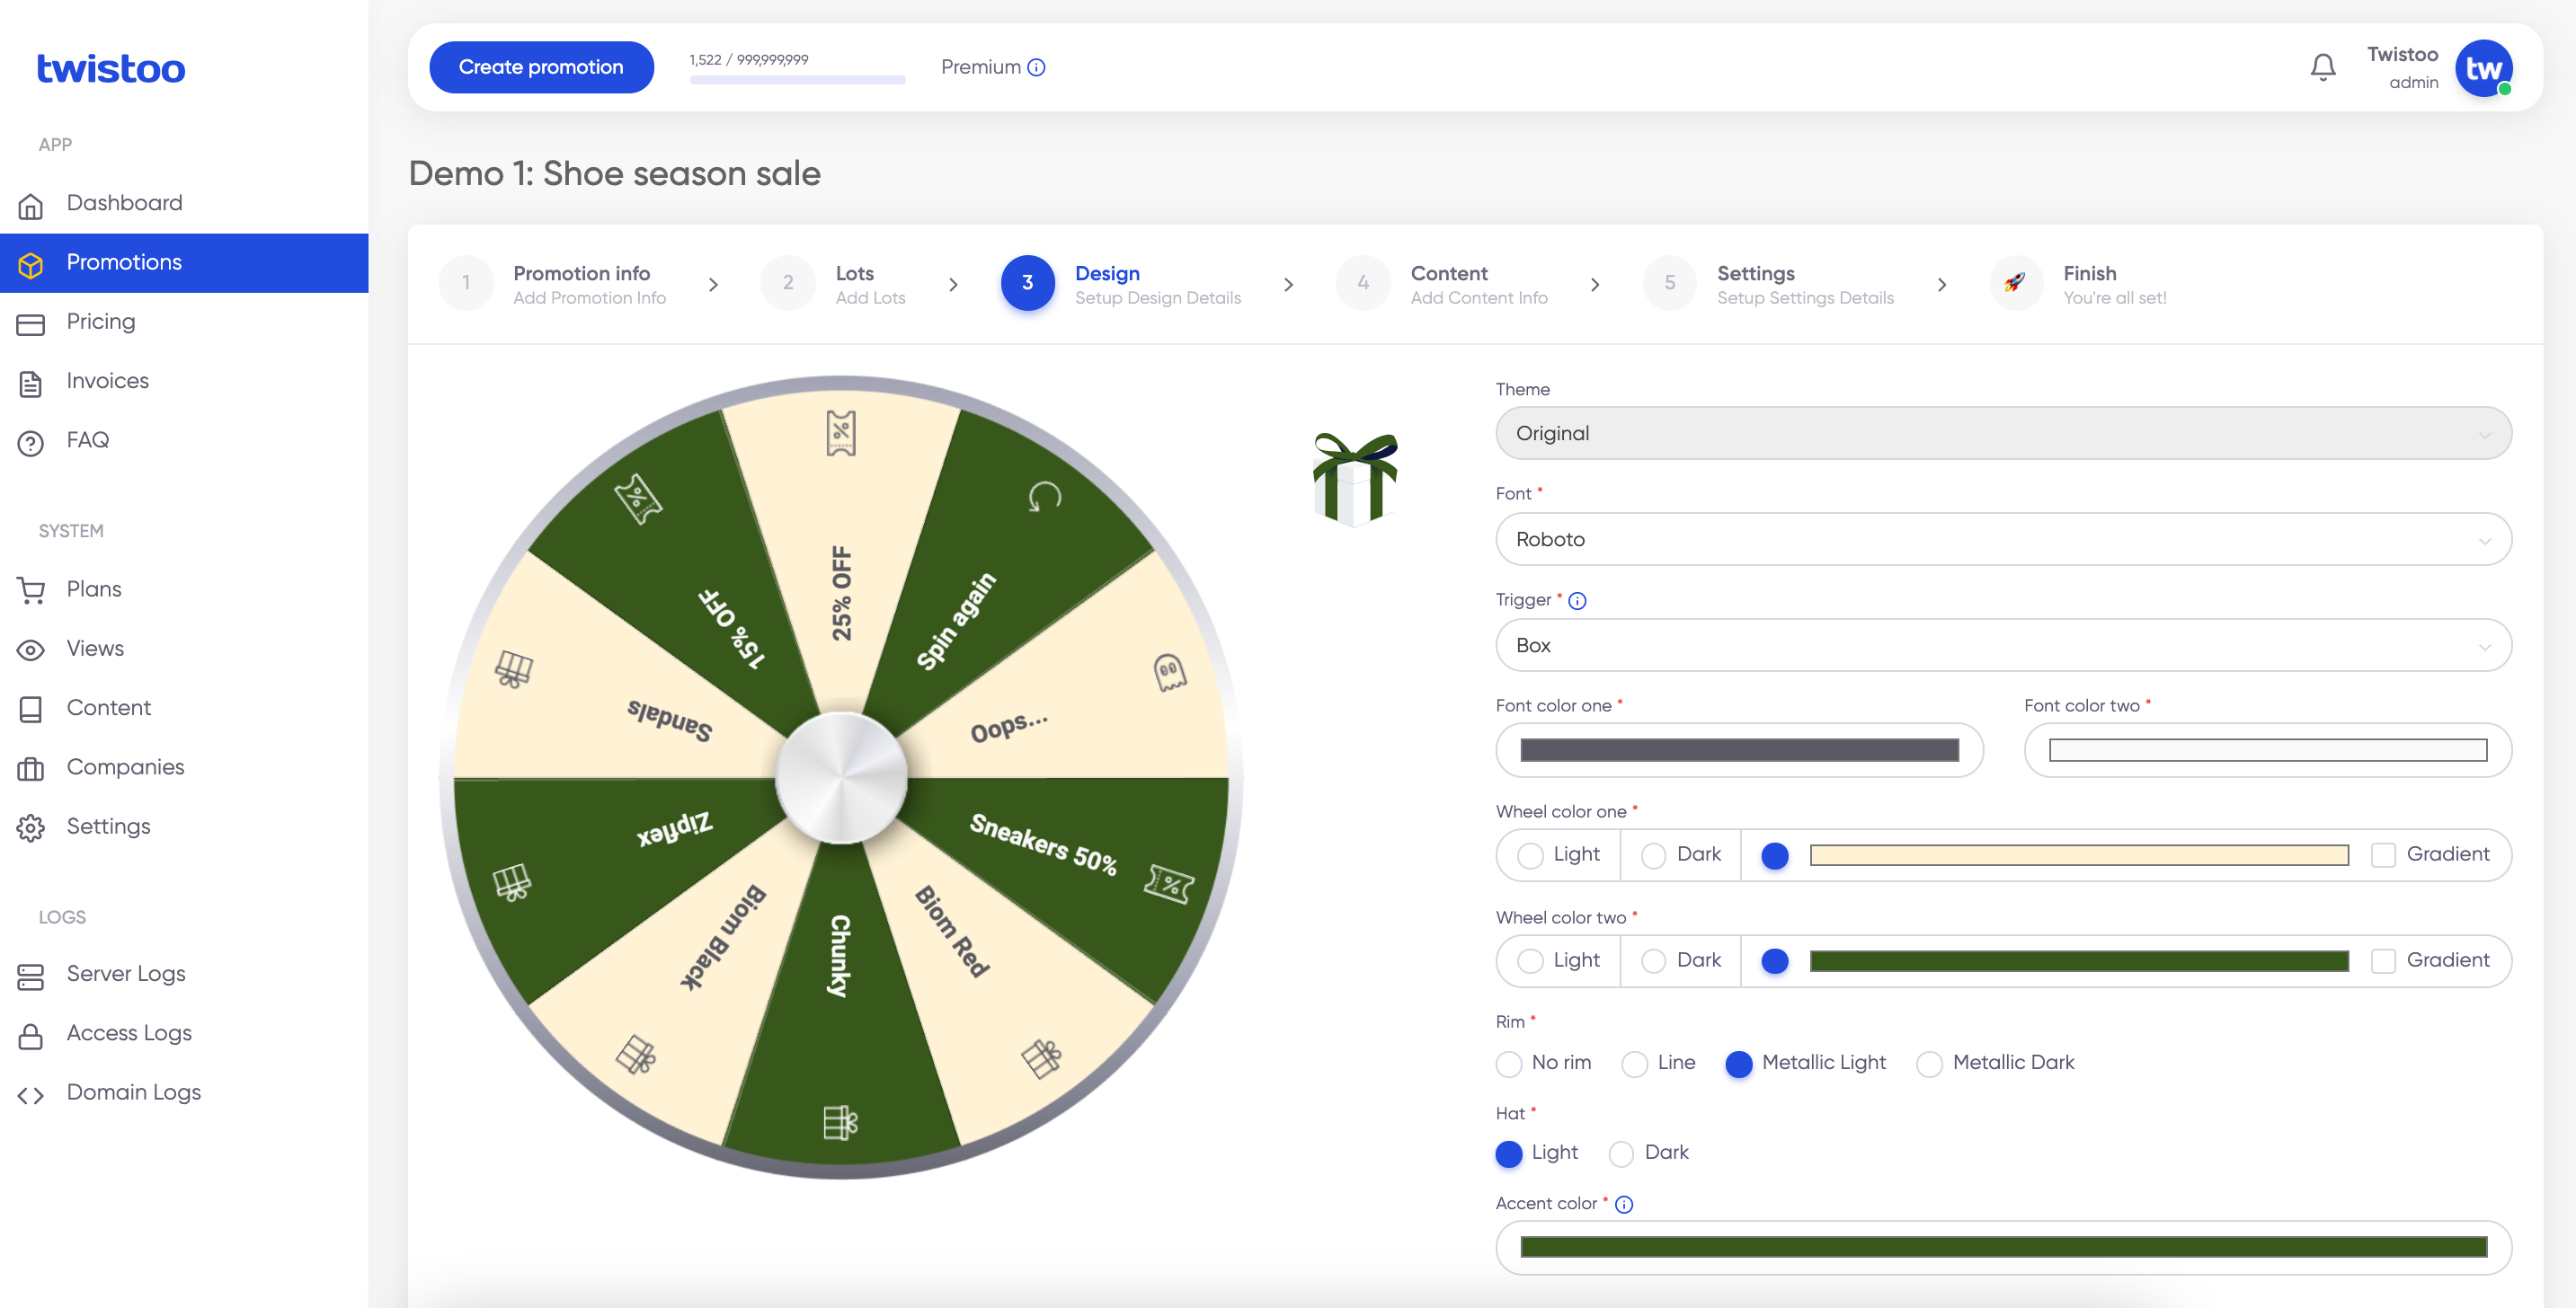Click the Premium info icon
The width and height of the screenshot is (2576, 1308).
[x=1037, y=68]
